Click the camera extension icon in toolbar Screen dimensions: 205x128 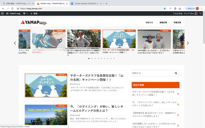pyautogui.click(x=180, y=9)
